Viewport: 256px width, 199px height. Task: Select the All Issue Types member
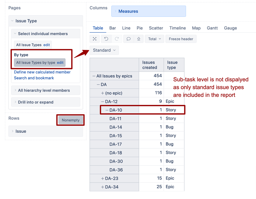(29, 45)
